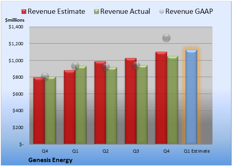Select the green actual bar above Q2
The height and width of the screenshot is (166, 232).
tap(111, 105)
